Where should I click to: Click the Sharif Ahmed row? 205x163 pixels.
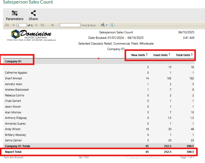(x=99, y=78)
